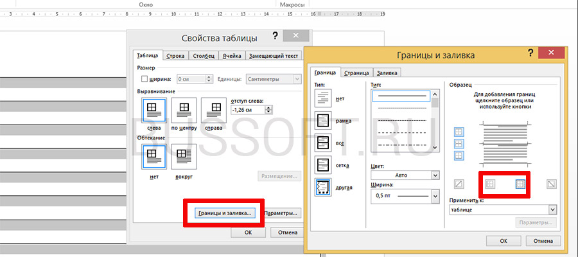Viewport: 578px width, 257px height.
Task: Choose center alignment icon for table
Action: point(184,110)
